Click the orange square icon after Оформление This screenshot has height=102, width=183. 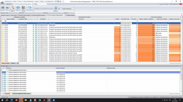coord(56,1)
